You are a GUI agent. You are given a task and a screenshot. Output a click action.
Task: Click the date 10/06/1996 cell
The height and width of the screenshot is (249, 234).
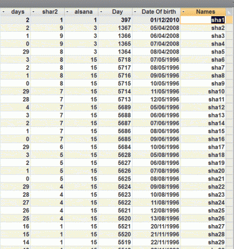(x=156, y=147)
